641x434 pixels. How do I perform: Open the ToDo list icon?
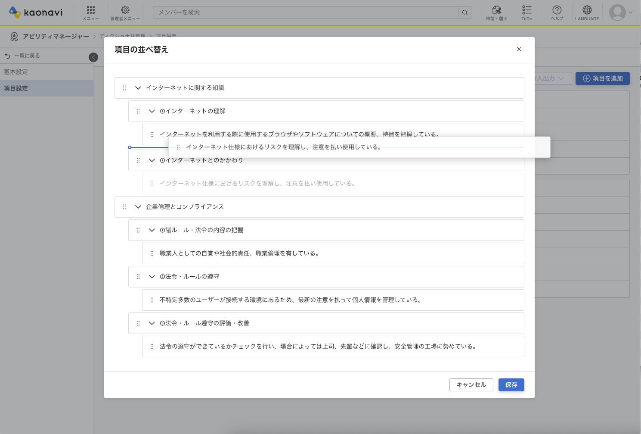tap(526, 10)
